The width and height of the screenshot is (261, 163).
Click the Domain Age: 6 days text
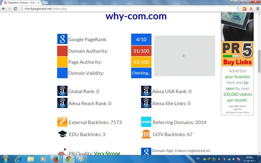(181, 151)
